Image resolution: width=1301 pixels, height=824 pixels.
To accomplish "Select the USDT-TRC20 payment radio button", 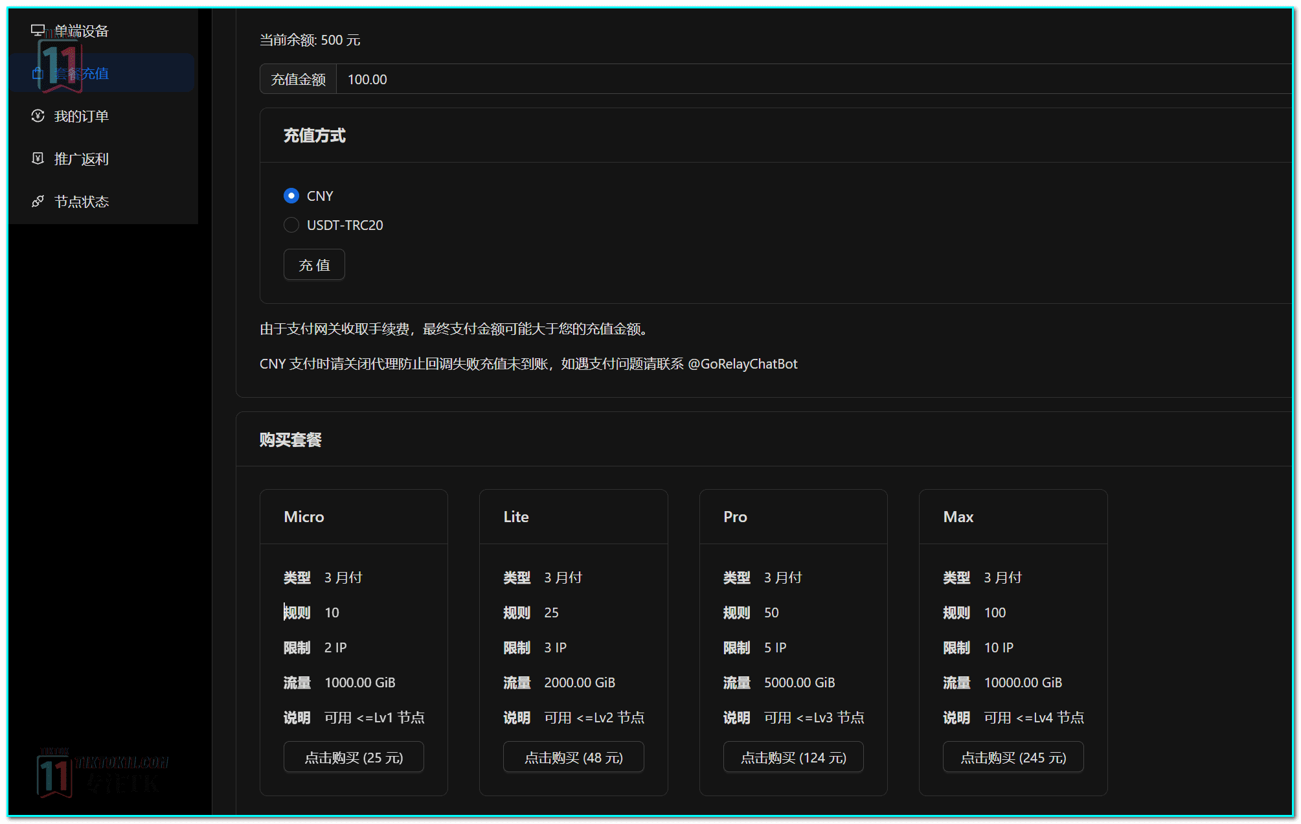I will pos(291,225).
